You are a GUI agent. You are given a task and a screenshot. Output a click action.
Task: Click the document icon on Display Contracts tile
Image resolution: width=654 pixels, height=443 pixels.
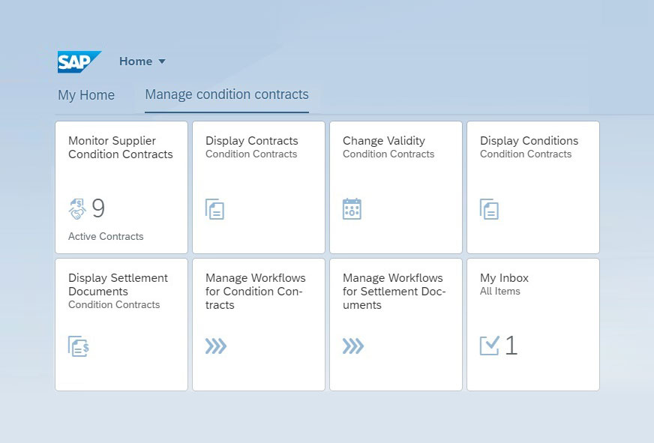[215, 210]
